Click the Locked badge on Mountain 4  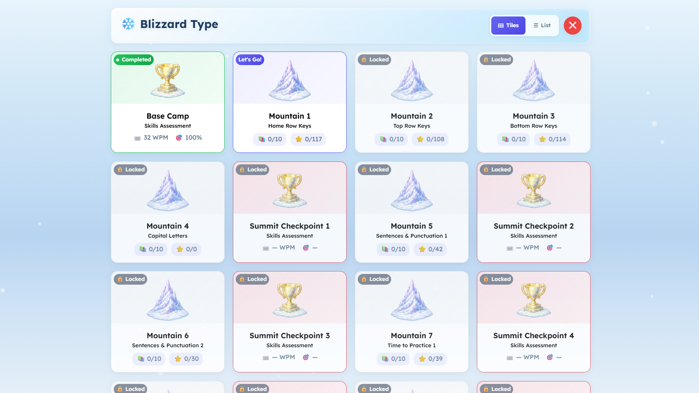point(131,170)
